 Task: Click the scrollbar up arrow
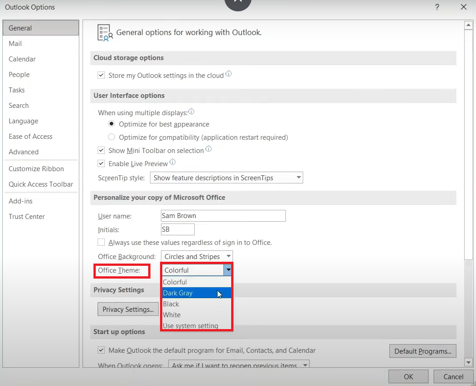pyautogui.click(x=468, y=25)
